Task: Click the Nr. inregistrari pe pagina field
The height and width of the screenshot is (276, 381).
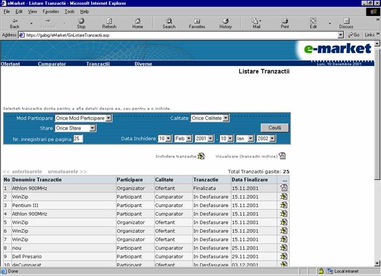Action: [x=78, y=139]
